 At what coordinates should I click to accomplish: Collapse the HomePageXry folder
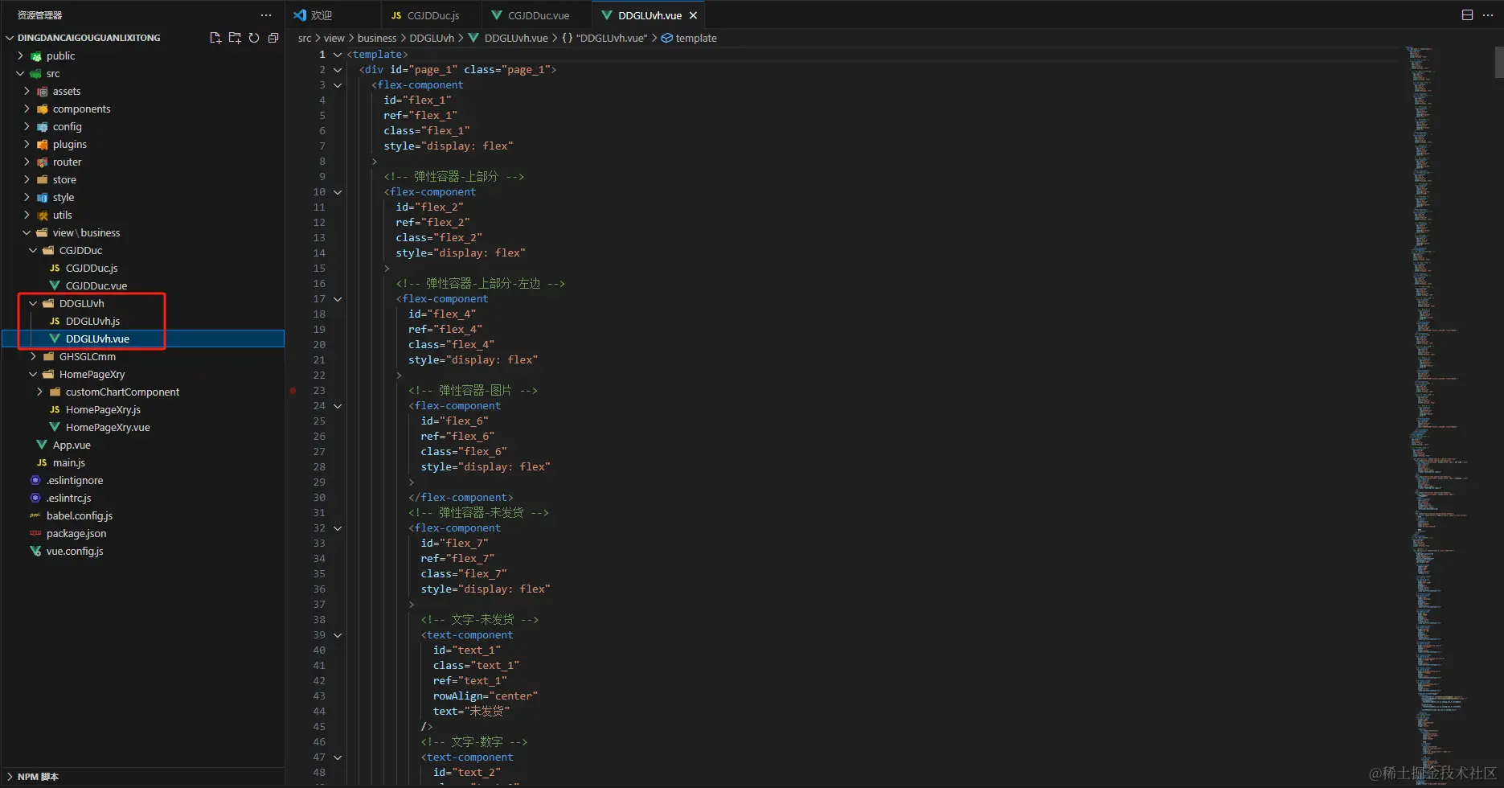(34, 374)
